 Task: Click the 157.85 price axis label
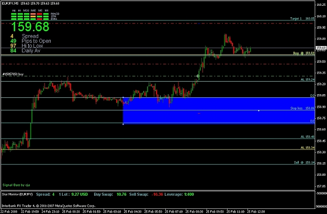[321, 186]
